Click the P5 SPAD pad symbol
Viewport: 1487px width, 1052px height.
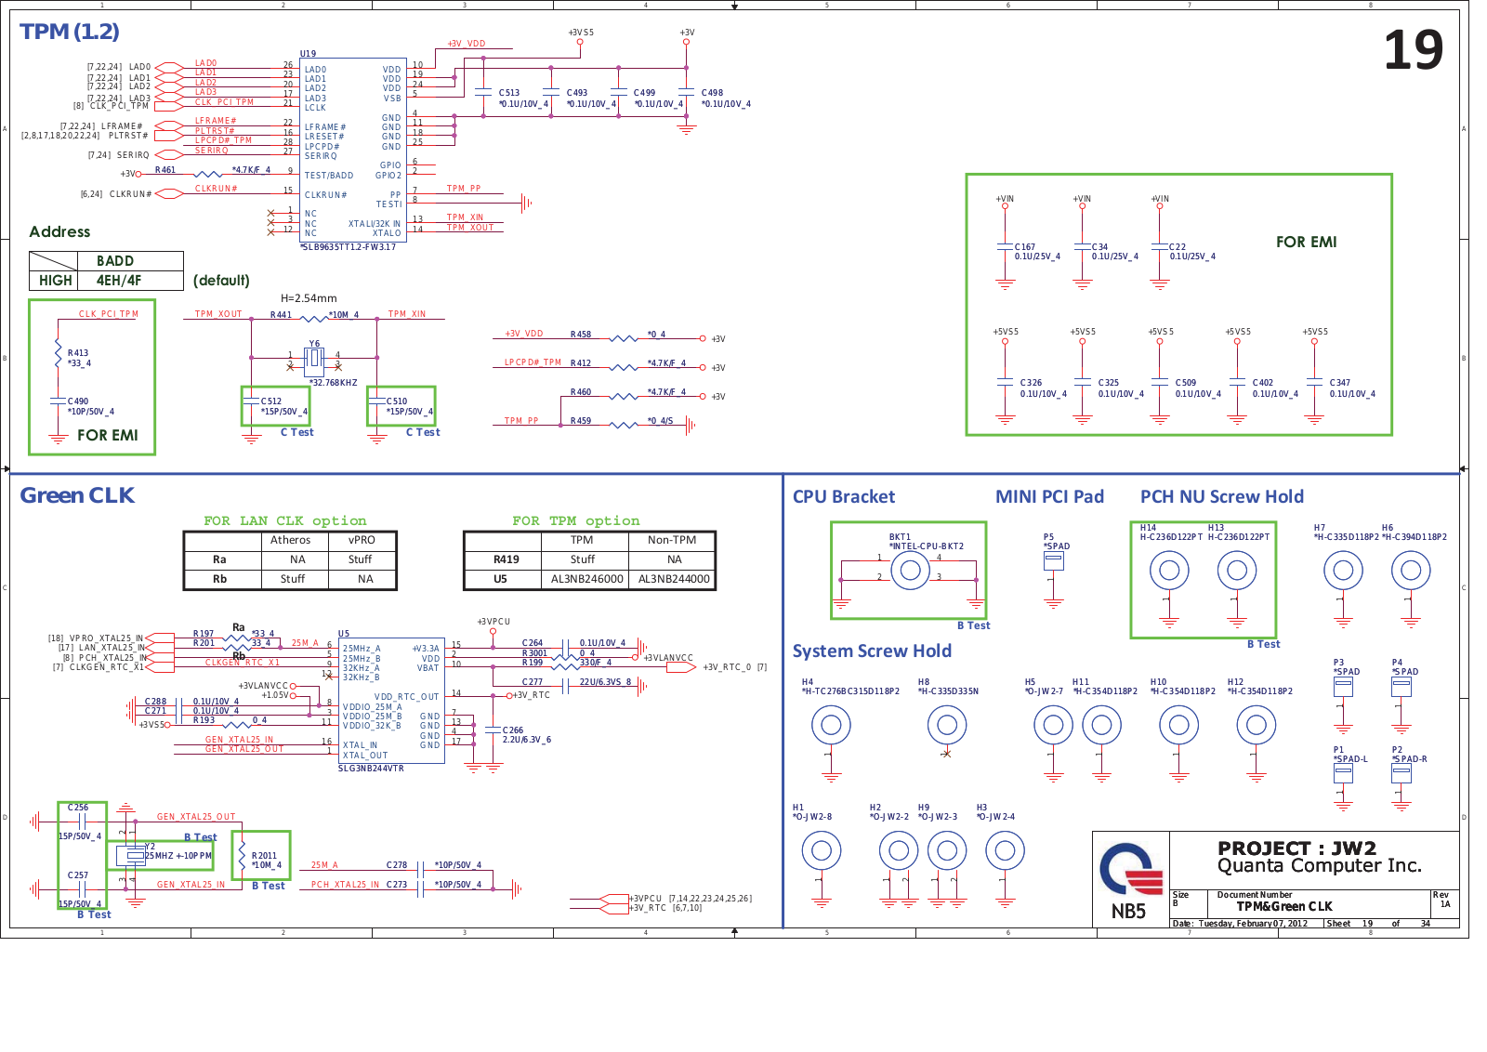tap(1053, 561)
